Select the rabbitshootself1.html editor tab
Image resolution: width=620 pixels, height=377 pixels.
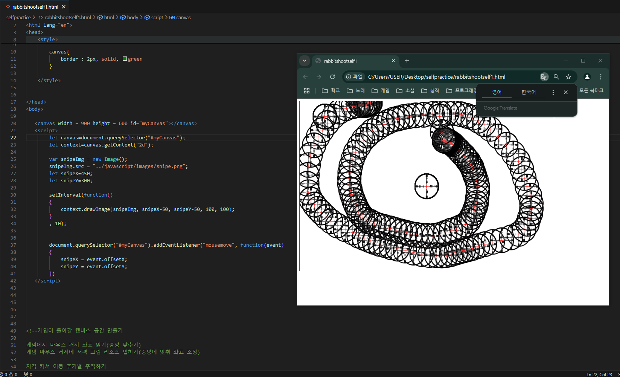point(35,7)
